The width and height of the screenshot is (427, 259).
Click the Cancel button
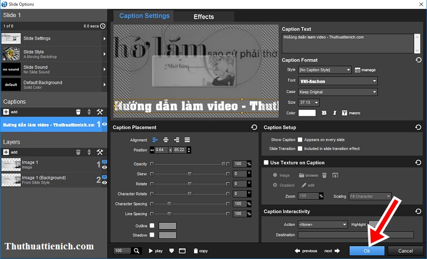pyautogui.click(x=405, y=250)
